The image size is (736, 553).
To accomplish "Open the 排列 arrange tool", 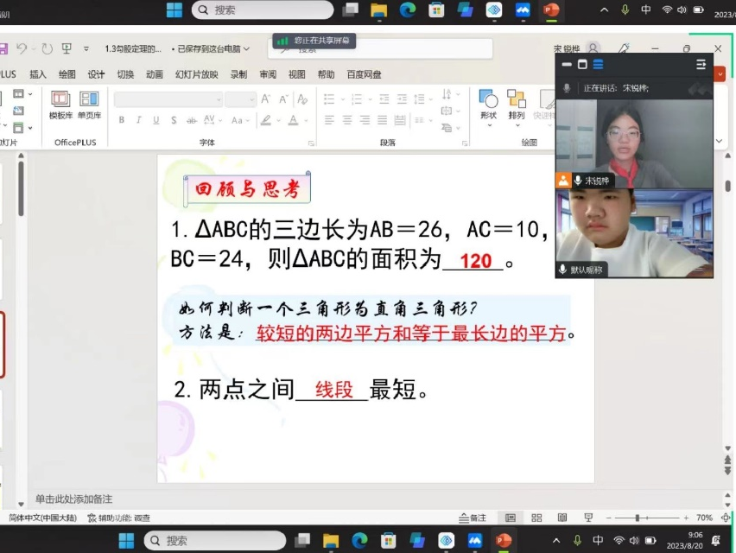I will point(517,105).
